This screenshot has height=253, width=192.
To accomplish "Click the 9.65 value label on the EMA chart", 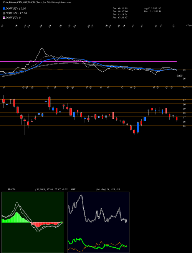I will [x=180, y=76].
